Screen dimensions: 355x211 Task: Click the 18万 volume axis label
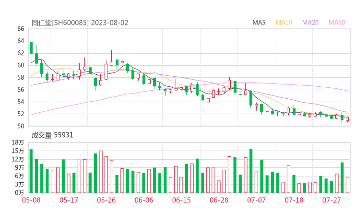(18, 143)
